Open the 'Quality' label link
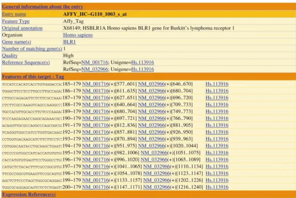The width and height of the screenshot is (296, 198). point(10,56)
